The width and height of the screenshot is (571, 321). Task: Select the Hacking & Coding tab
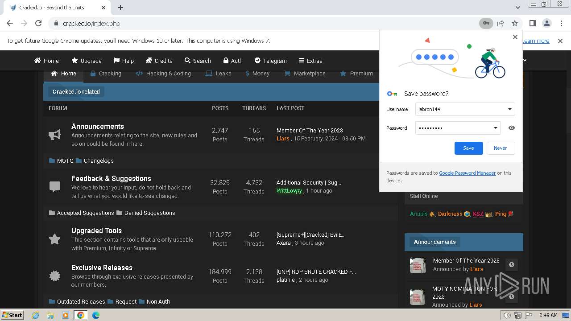tap(163, 74)
